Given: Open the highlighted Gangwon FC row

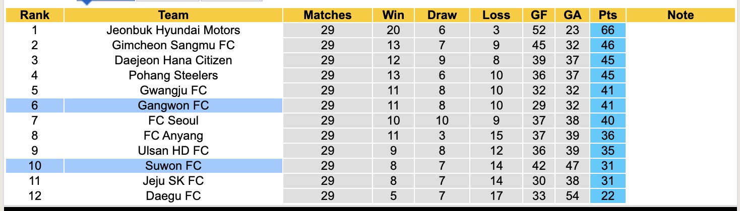Looking at the screenshot, I should [173, 105].
